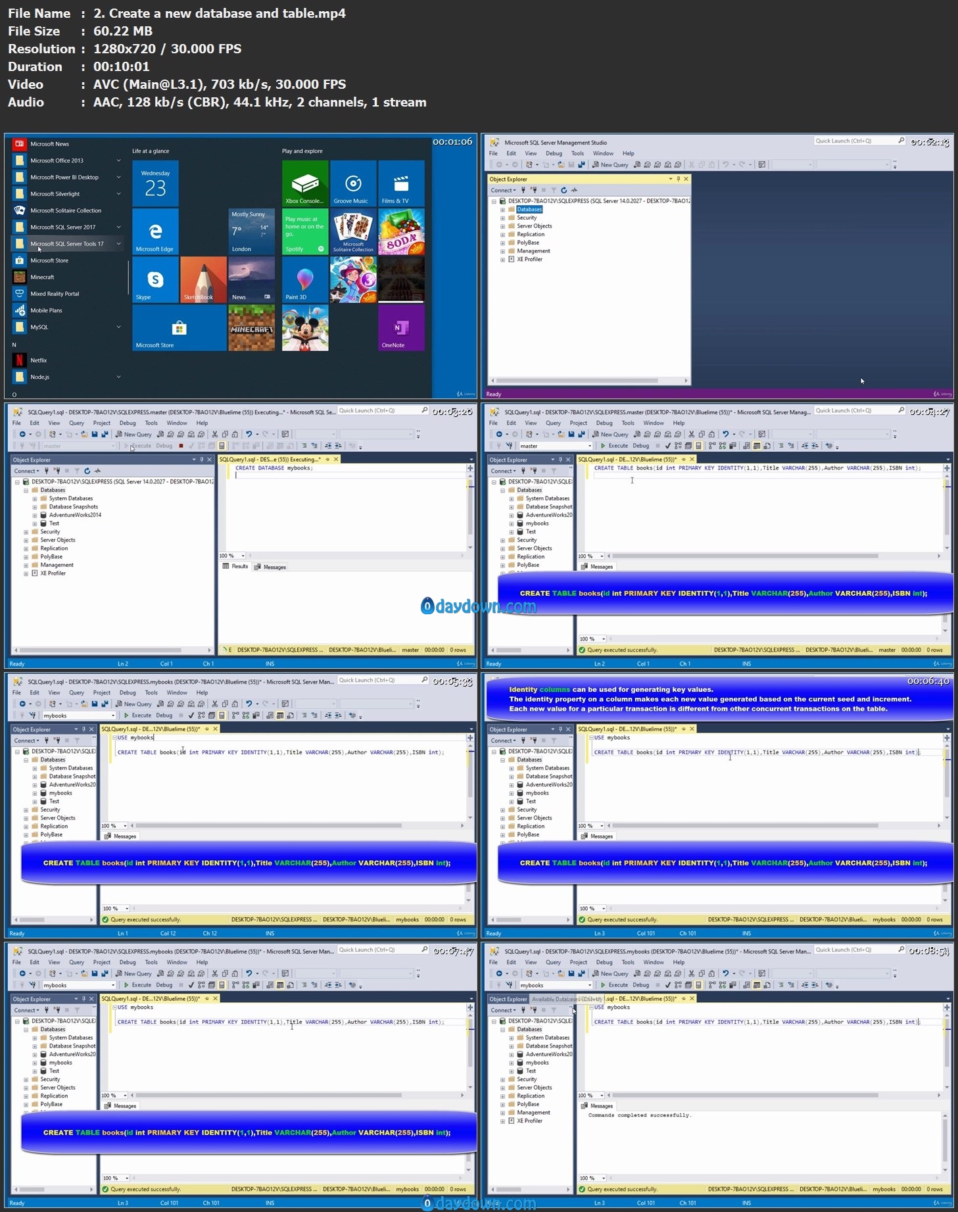Launch the Groove Music tile

click(x=353, y=183)
